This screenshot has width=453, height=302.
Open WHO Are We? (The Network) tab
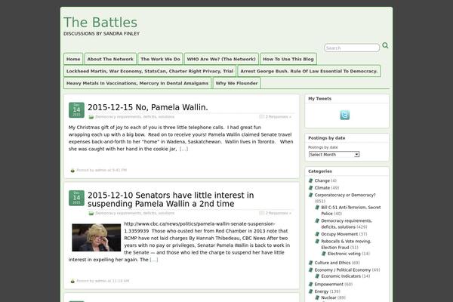[221, 59]
